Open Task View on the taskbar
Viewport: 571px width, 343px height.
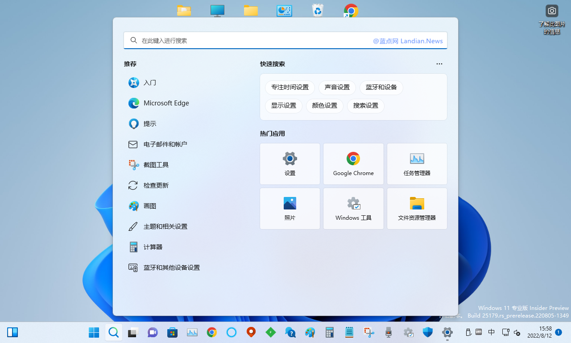coord(133,332)
